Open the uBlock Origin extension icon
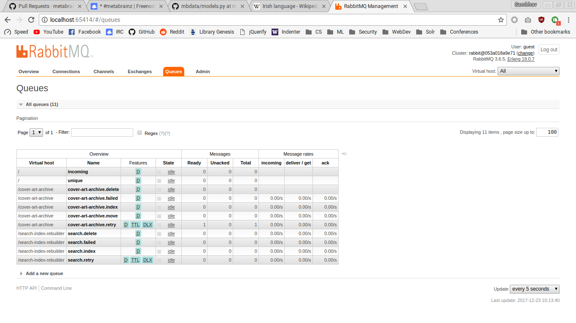This screenshot has width=576, height=323. 541,20
